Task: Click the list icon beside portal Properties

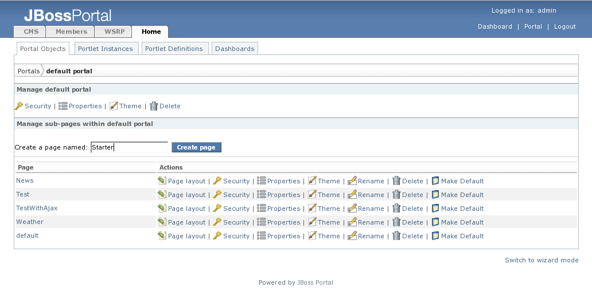Action: pos(63,106)
